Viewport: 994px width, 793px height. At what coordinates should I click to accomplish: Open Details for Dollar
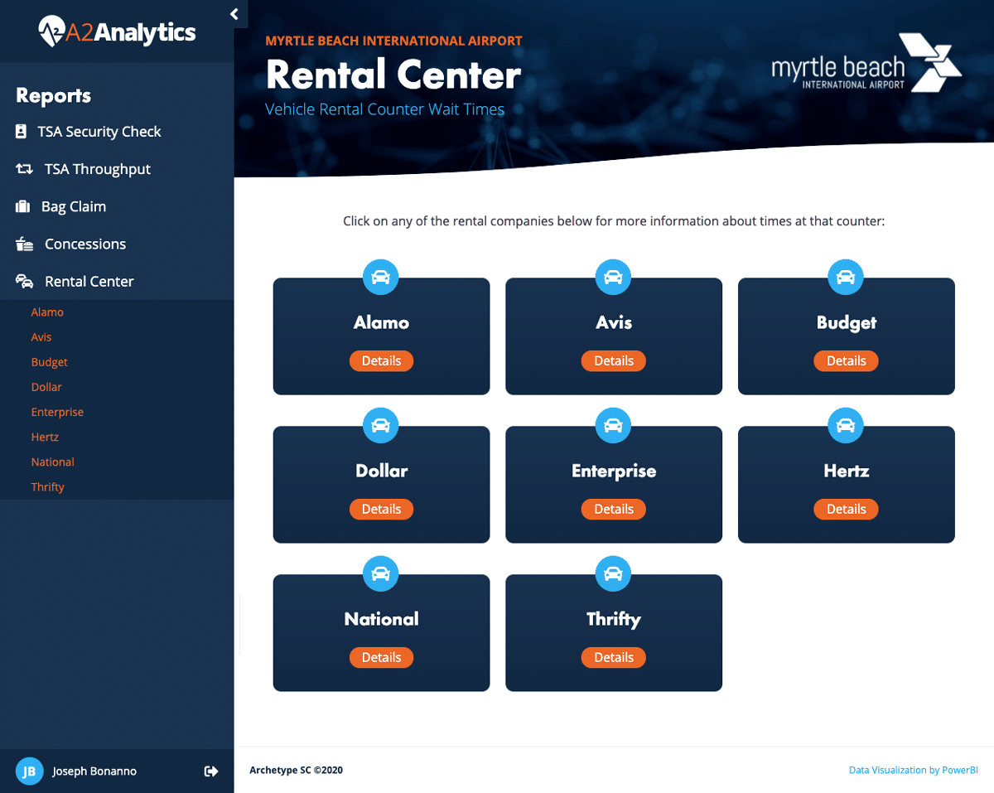(381, 510)
